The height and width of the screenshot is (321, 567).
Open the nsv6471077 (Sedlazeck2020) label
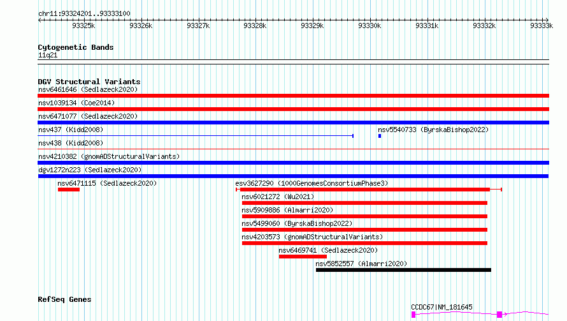(x=88, y=116)
